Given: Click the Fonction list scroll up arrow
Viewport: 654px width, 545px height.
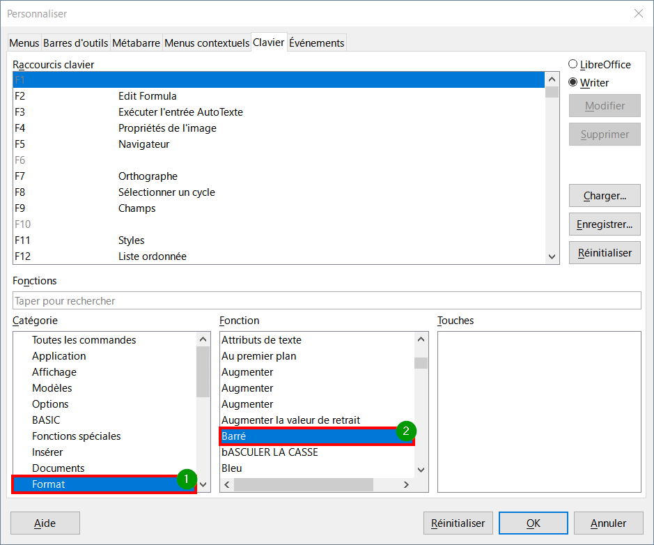Looking at the screenshot, I should (421, 339).
